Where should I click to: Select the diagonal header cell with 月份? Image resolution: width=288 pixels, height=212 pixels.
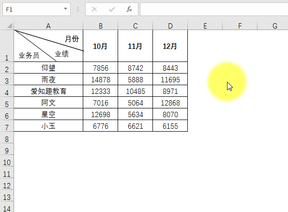coord(48,46)
